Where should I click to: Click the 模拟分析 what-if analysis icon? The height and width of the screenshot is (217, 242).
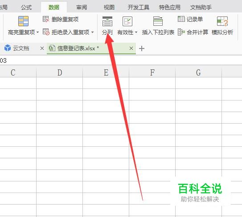(222, 21)
